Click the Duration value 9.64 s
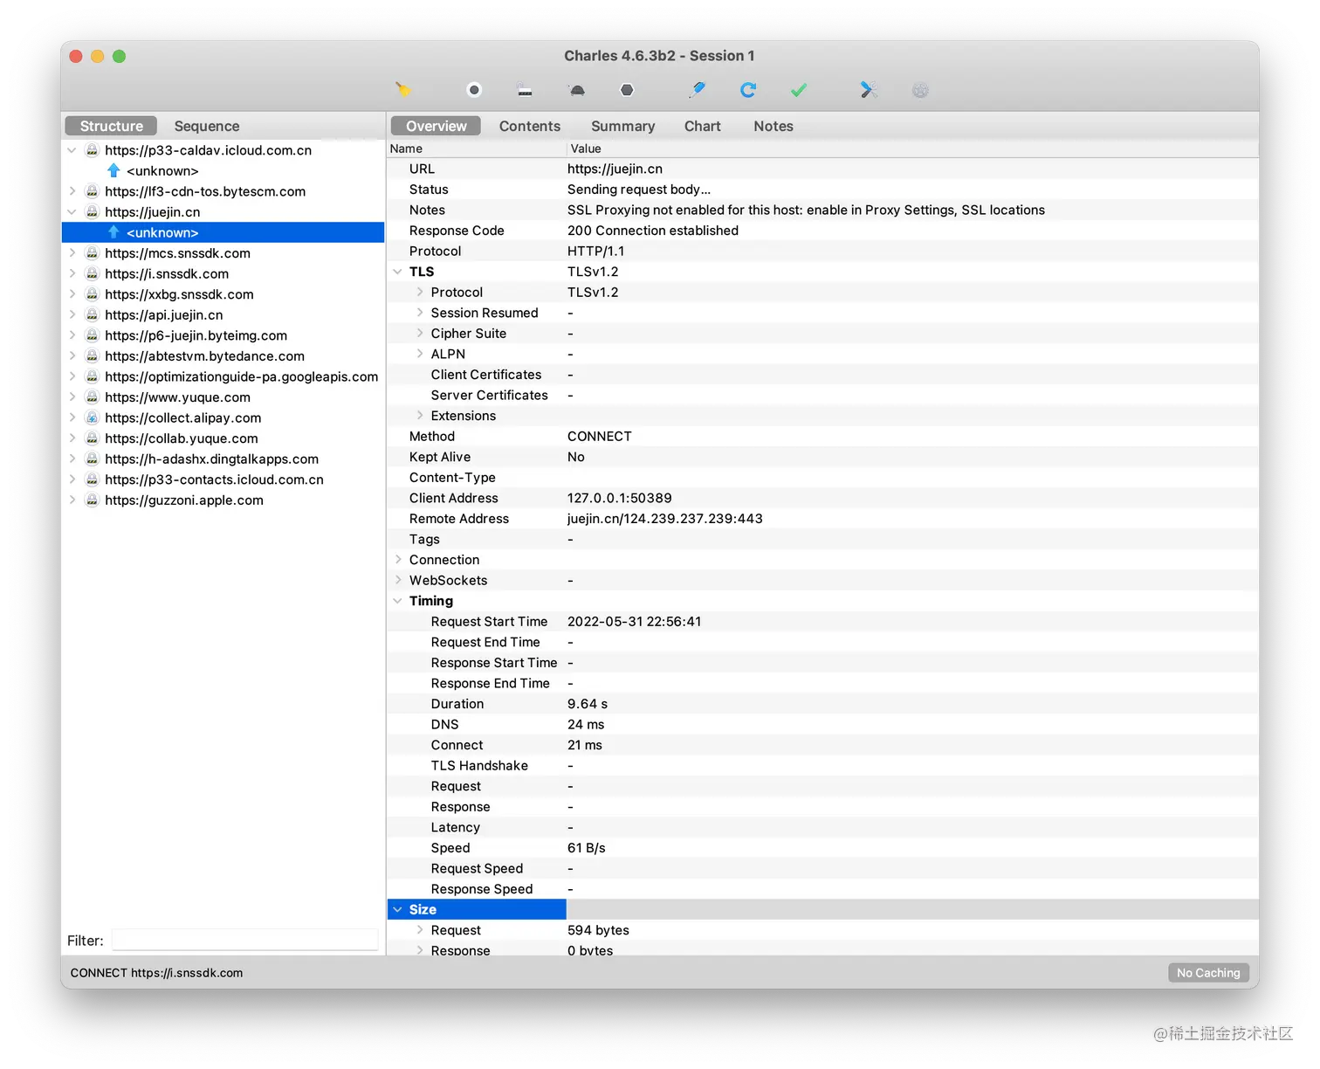 point(587,704)
